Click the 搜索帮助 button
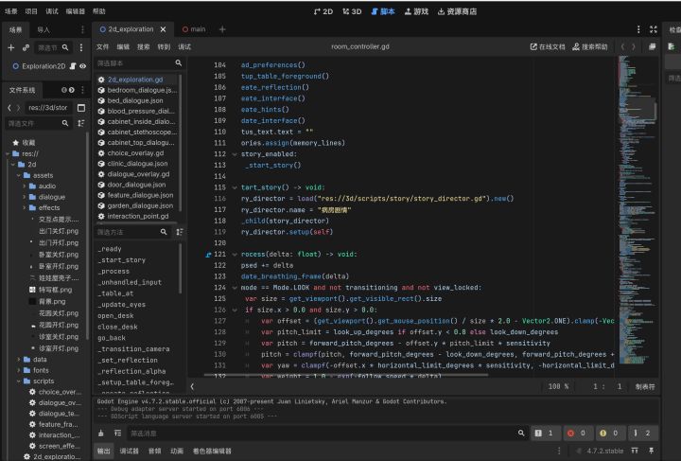The width and height of the screenshot is (681, 461). (x=590, y=46)
